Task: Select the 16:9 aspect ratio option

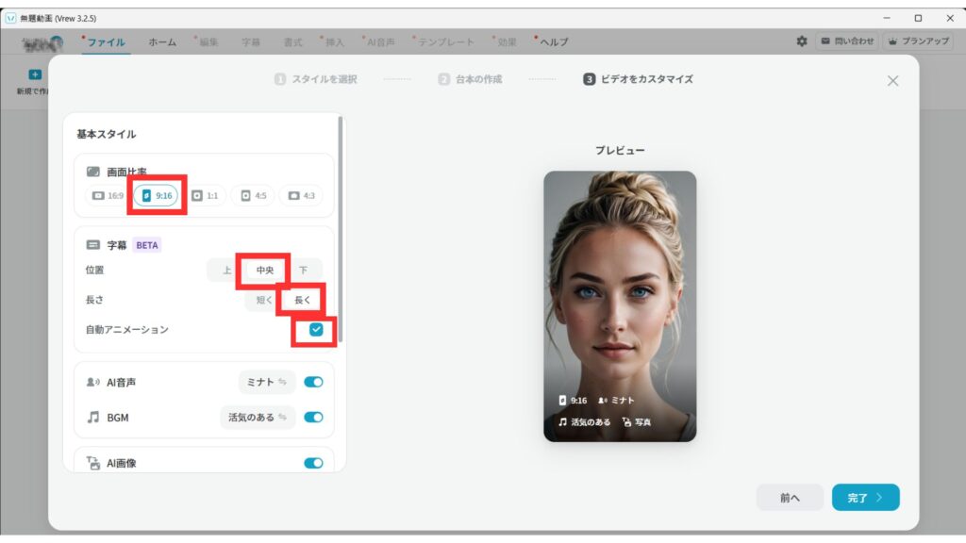Action: tap(108, 195)
